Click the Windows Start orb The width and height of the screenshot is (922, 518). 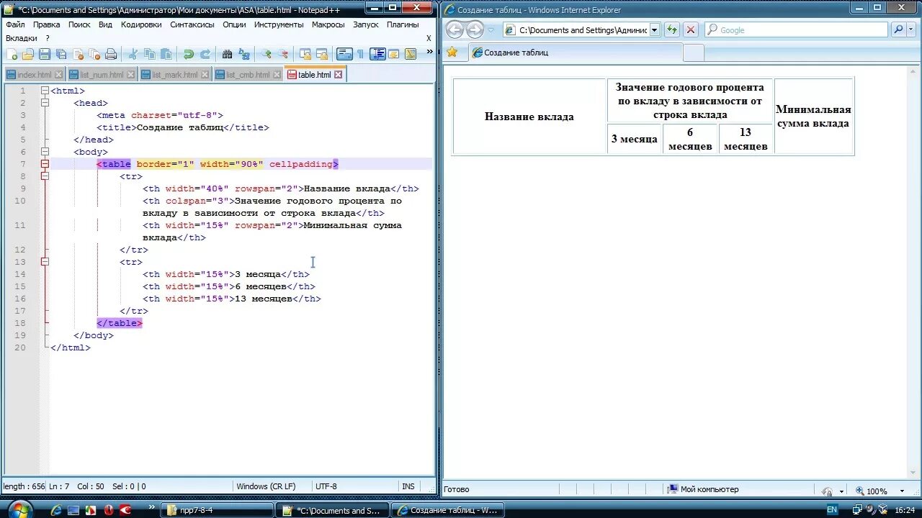(x=19, y=509)
